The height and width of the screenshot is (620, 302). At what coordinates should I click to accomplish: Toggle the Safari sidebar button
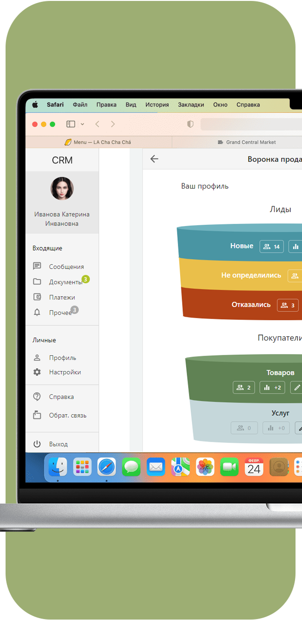pos(71,124)
